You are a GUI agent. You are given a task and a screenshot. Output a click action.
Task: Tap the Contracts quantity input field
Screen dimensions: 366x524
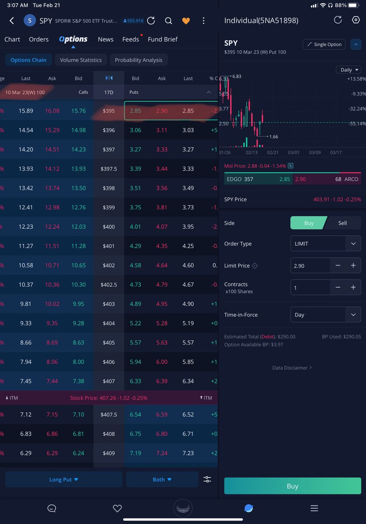(x=310, y=287)
